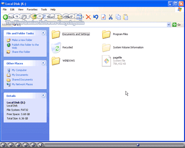Image resolution: width=185 pixels, height=148 pixels.
Task: Click the play button in bottom bar
Action: coord(18,145)
